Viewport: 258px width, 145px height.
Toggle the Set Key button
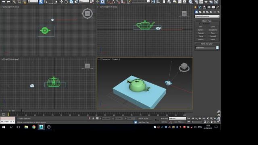point(164,122)
